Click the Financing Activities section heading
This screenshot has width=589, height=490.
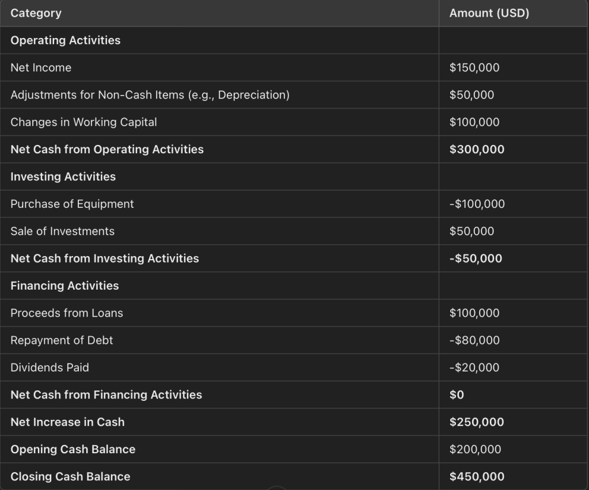pos(64,286)
